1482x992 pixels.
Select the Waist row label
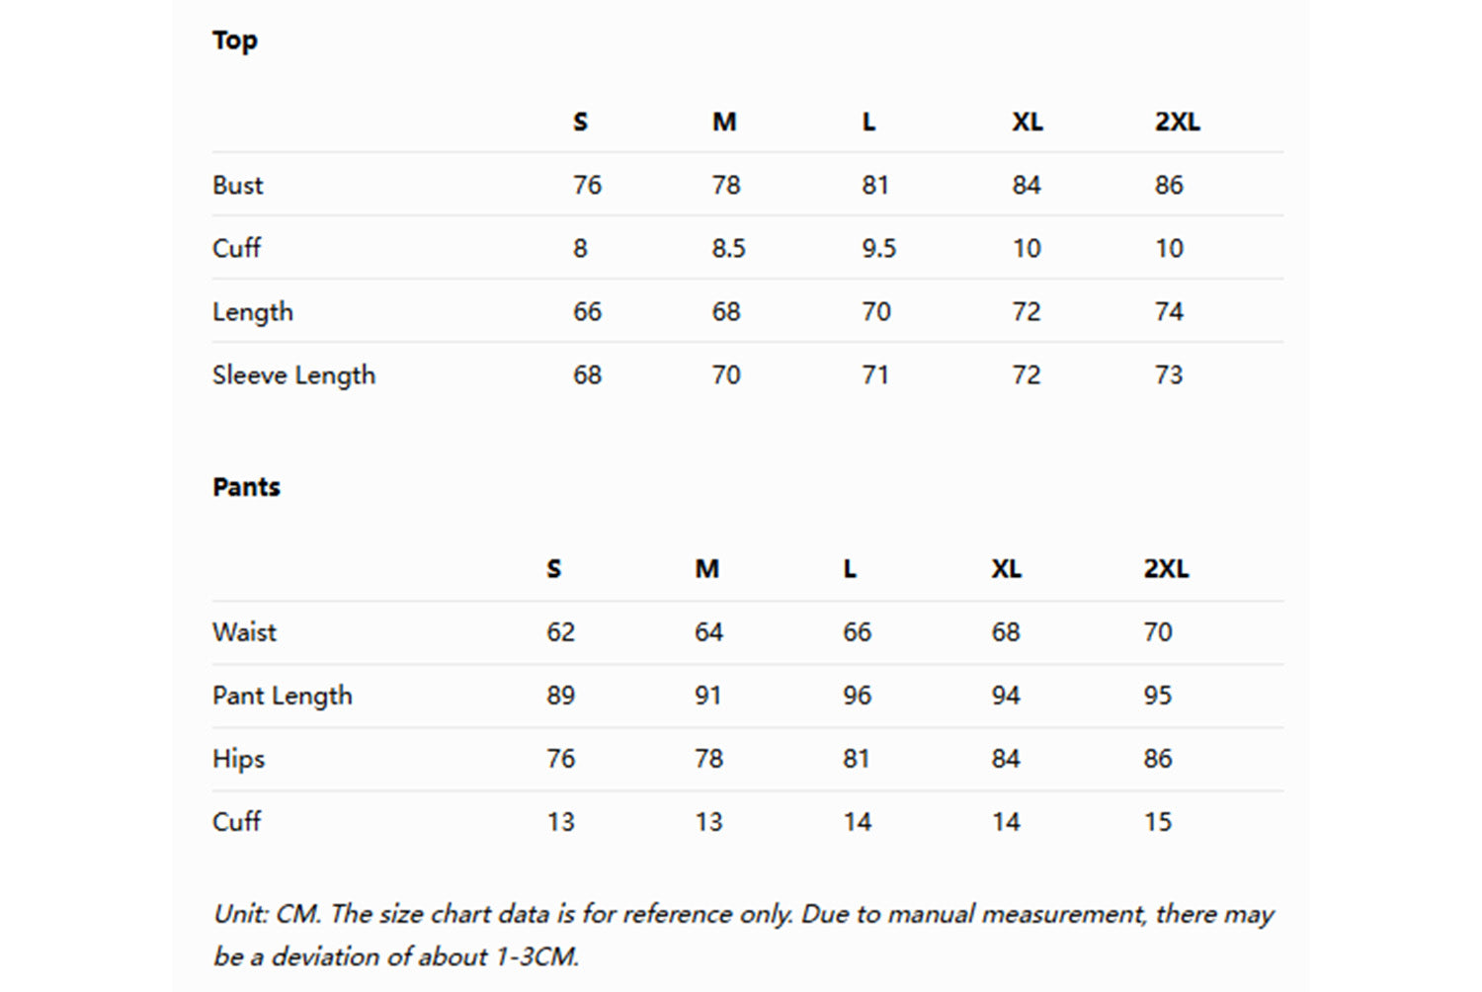[244, 632]
